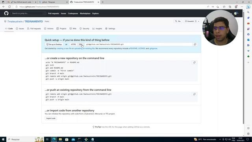This screenshot has width=252, height=142.
Task: Focus the GitHub Search or jump to field
Action: [28, 13]
